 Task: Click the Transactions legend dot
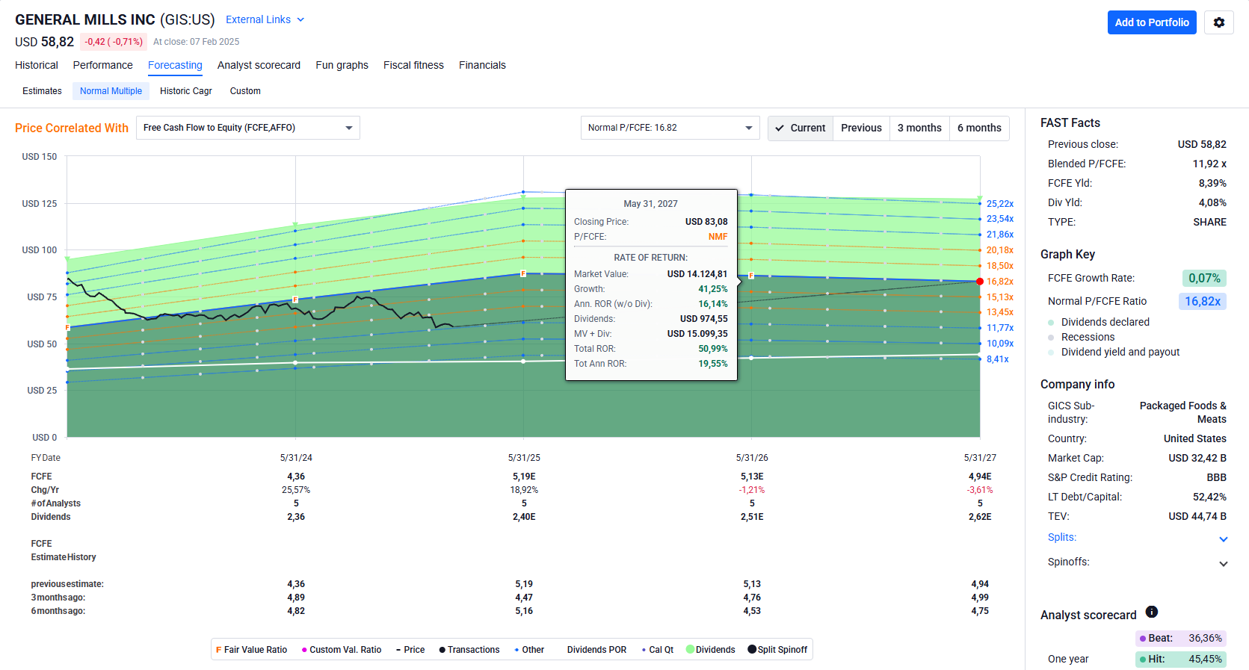442,650
